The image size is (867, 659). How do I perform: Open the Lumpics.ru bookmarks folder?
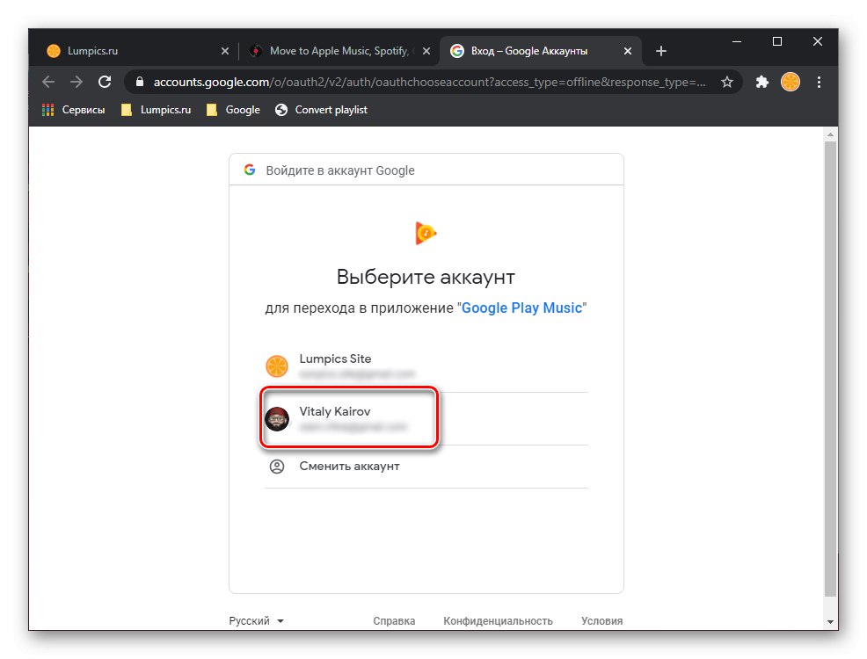[156, 110]
